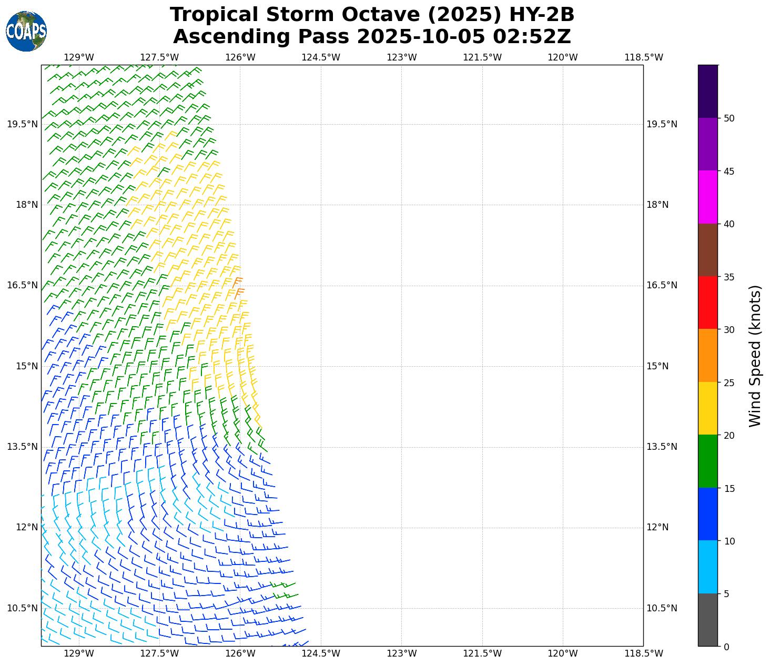Click the COAPS globe logo
The width and height of the screenshot is (770, 665).
pyautogui.click(x=26, y=31)
